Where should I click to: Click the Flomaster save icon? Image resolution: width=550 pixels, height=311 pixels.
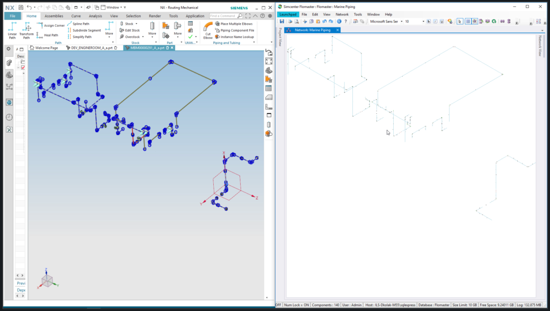coord(282,21)
